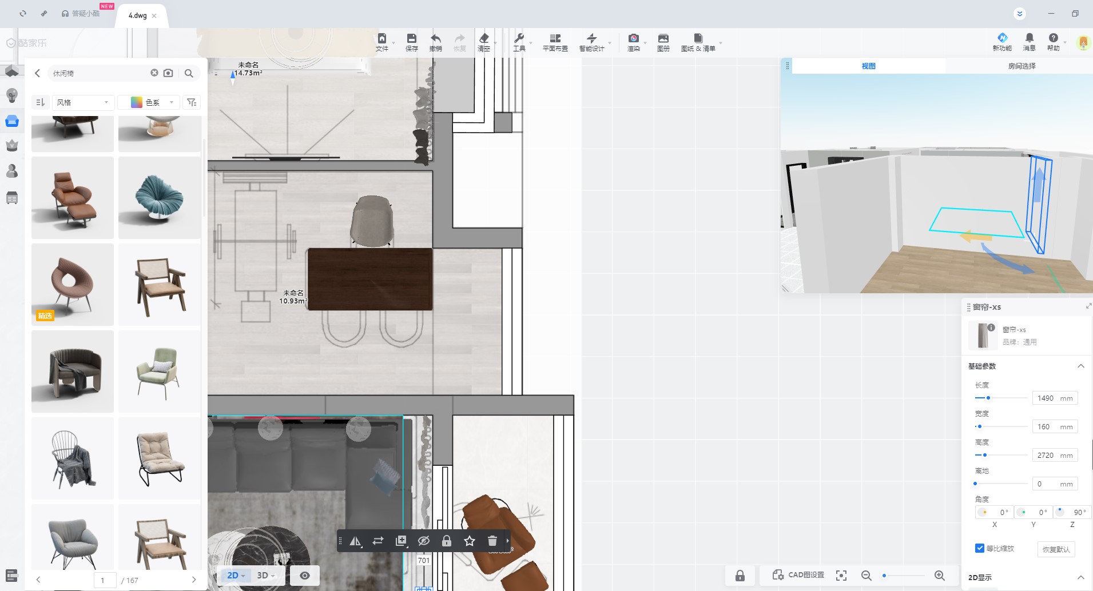Open the Render (渲染) tool
This screenshot has width=1093, height=591.
pyautogui.click(x=633, y=42)
